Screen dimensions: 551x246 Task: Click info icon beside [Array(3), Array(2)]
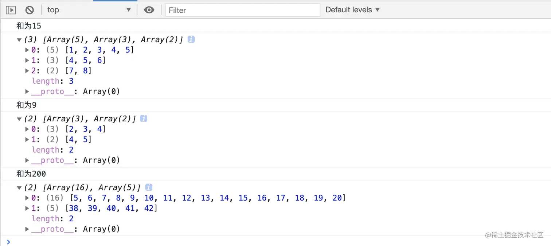coord(144,118)
